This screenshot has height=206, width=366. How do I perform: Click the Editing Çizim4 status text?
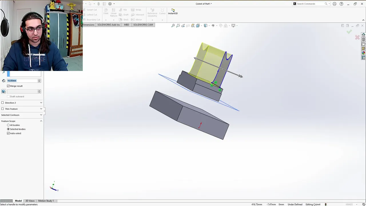pyautogui.click(x=313, y=204)
